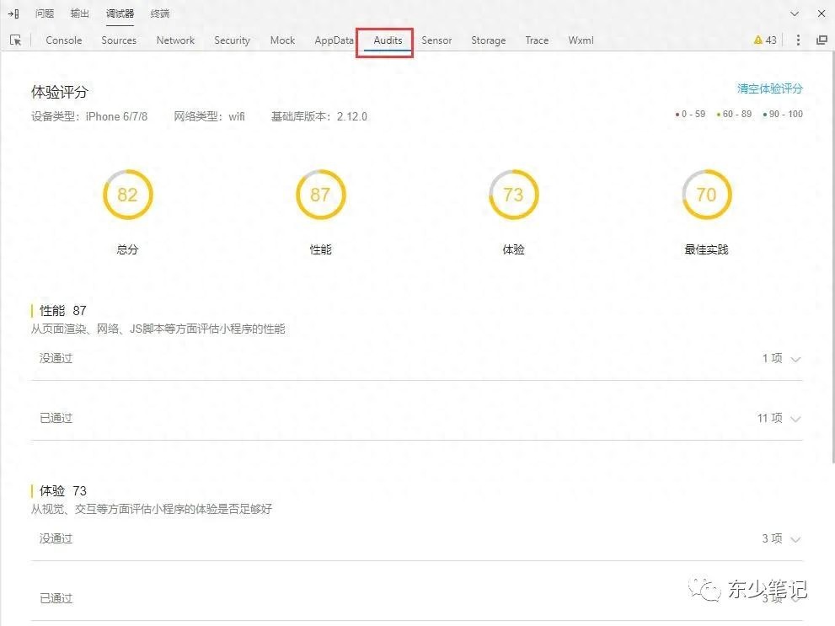Image resolution: width=835 pixels, height=626 pixels.
Task: Click the dock toggle icon at far left
Action: [x=12, y=13]
